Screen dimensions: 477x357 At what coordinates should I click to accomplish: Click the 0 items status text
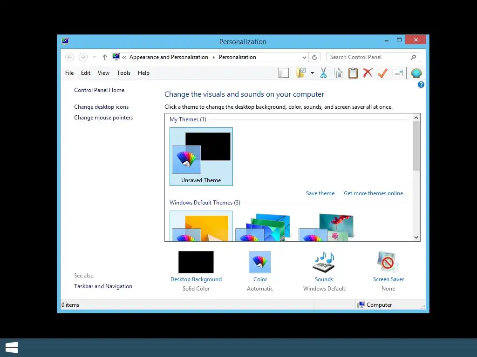pos(70,305)
